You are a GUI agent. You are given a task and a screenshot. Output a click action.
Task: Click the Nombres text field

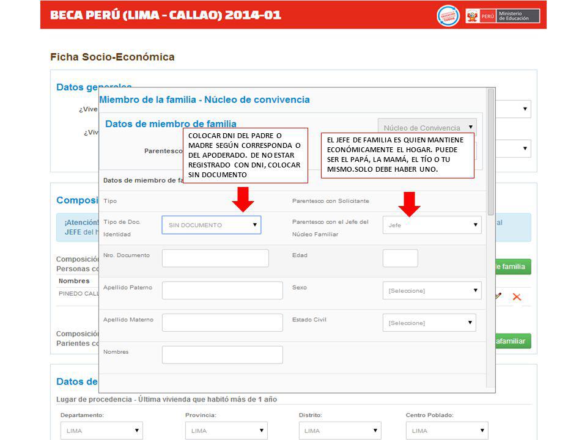(223, 354)
